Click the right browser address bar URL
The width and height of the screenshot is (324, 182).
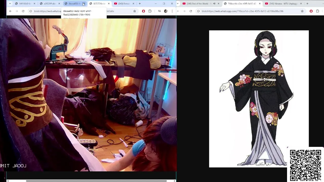pos(242,11)
